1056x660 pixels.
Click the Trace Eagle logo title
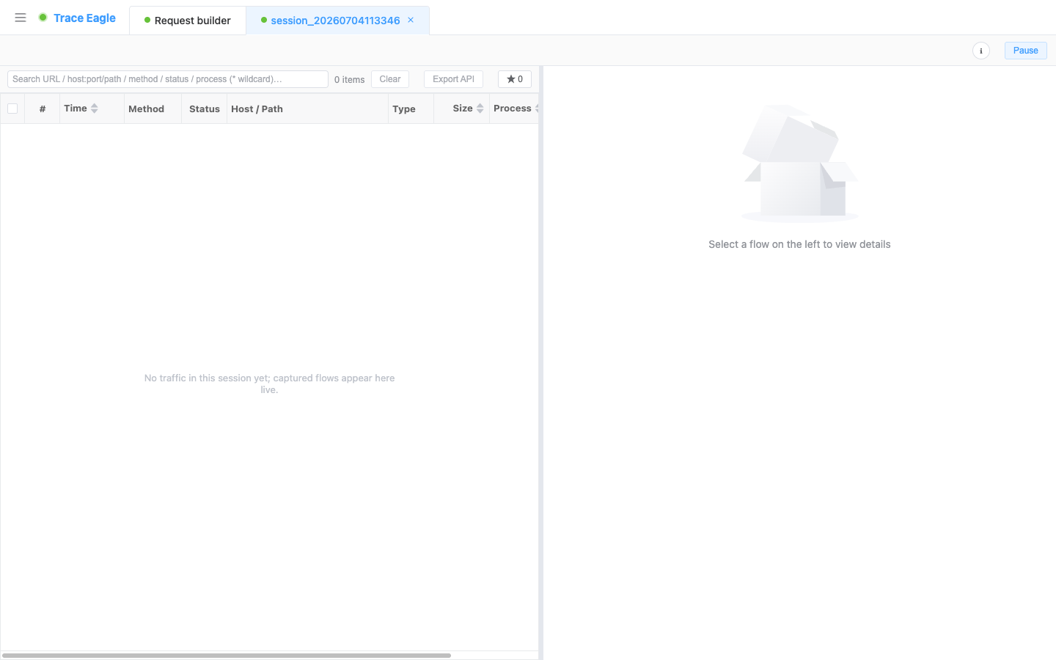click(x=84, y=18)
